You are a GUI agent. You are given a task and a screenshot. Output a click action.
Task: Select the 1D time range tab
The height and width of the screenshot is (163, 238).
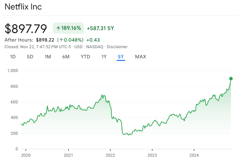click(13, 57)
